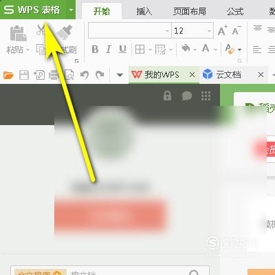The height and width of the screenshot is (275, 275).
Task: Expand the font color dropdown arrow
Action: tap(215, 49)
